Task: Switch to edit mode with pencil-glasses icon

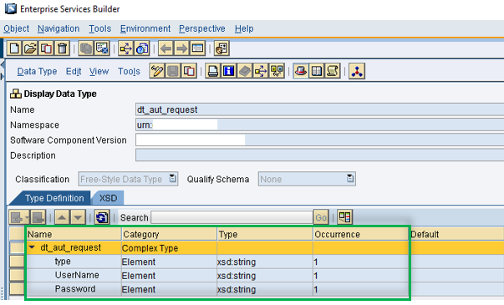Action: (157, 71)
